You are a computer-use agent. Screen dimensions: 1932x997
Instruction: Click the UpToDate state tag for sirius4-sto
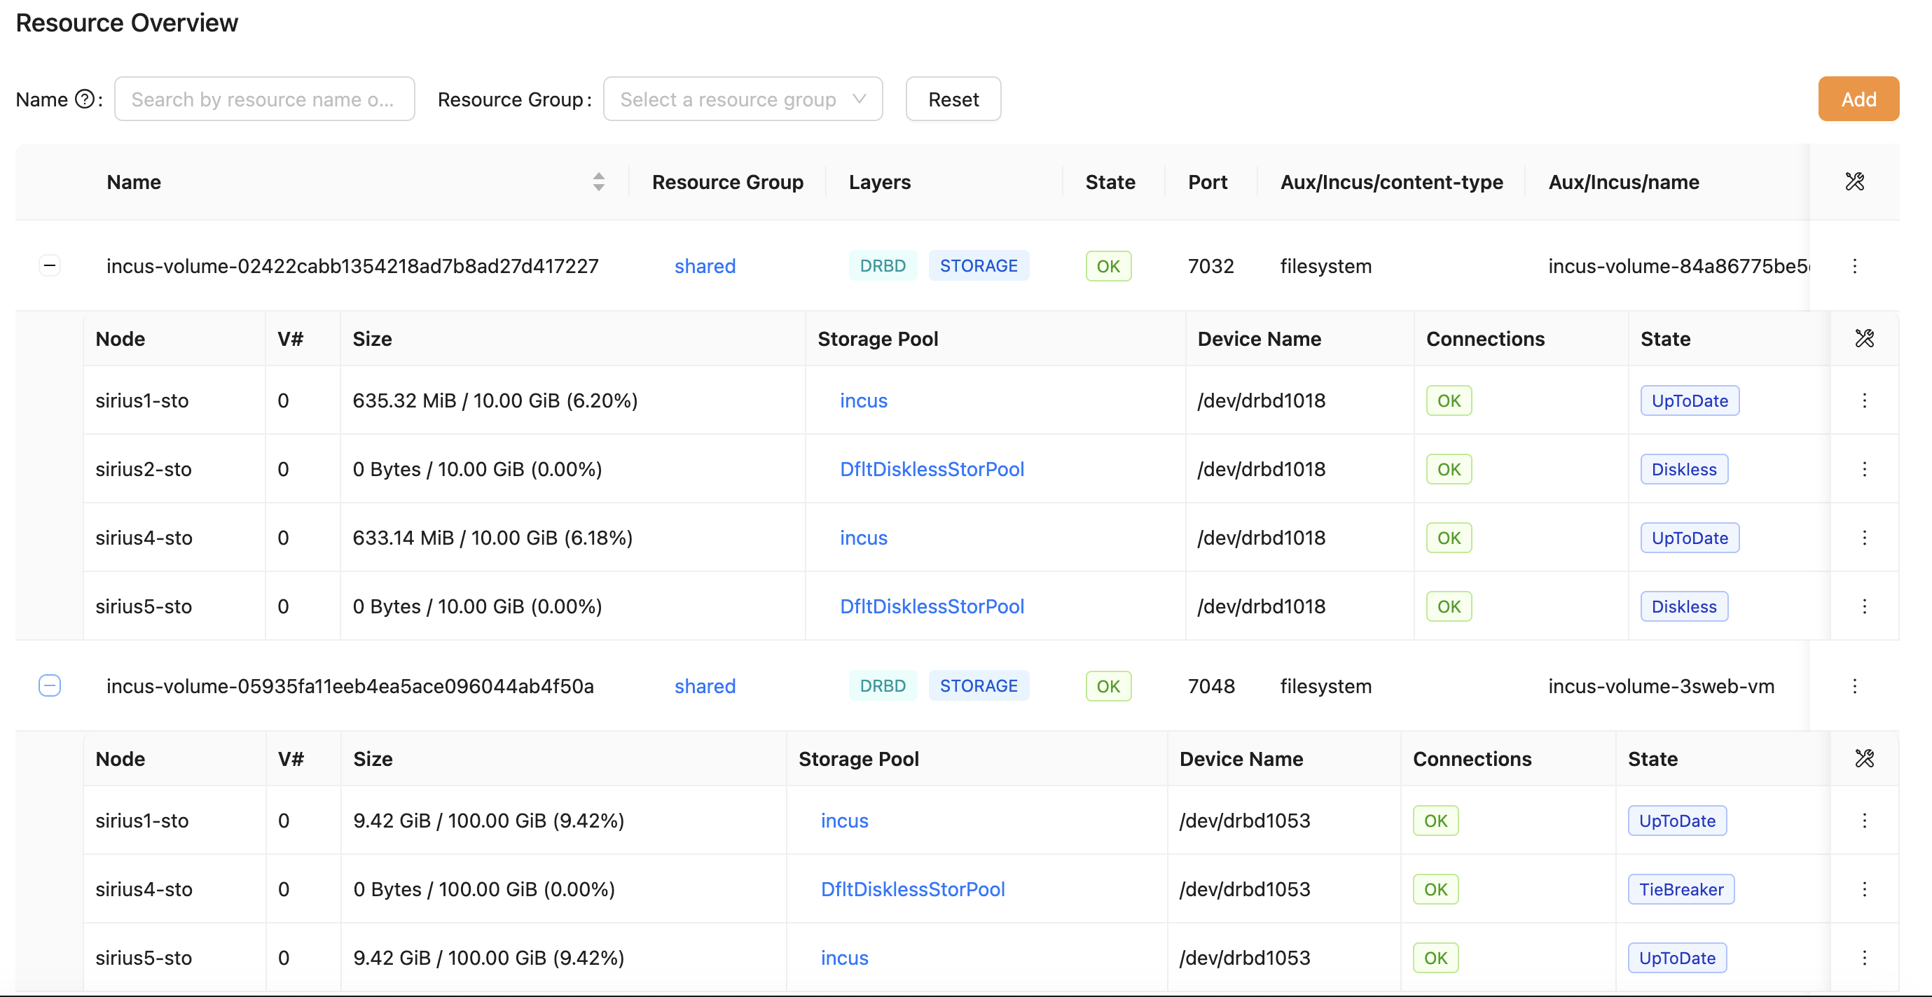point(1688,538)
